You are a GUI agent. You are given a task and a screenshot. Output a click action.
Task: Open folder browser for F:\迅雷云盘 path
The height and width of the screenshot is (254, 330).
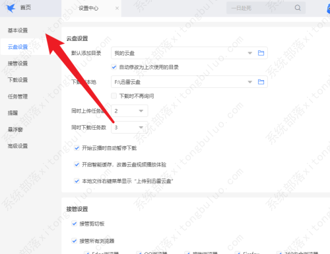[261, 82]
